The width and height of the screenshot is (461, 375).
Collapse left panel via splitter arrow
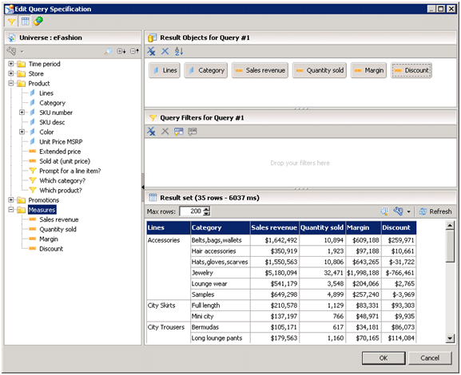[143, 187]
